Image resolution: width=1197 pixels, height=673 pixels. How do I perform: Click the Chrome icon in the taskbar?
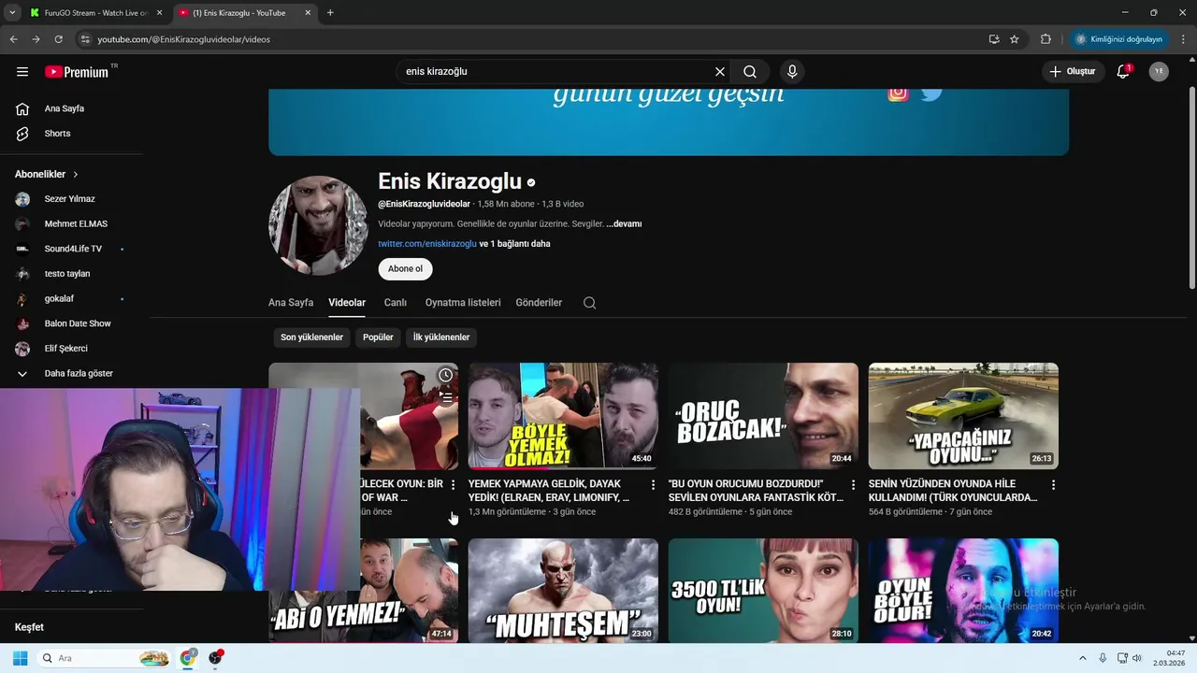click(188, 658)
